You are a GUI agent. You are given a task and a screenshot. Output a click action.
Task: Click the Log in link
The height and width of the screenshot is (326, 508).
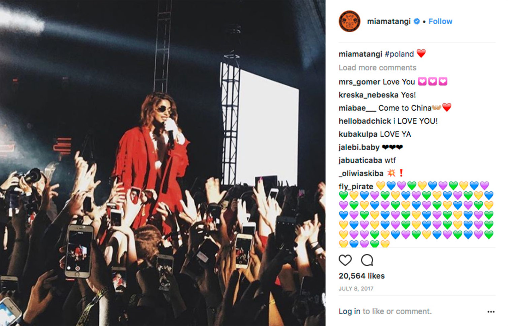tap(349, 312)
